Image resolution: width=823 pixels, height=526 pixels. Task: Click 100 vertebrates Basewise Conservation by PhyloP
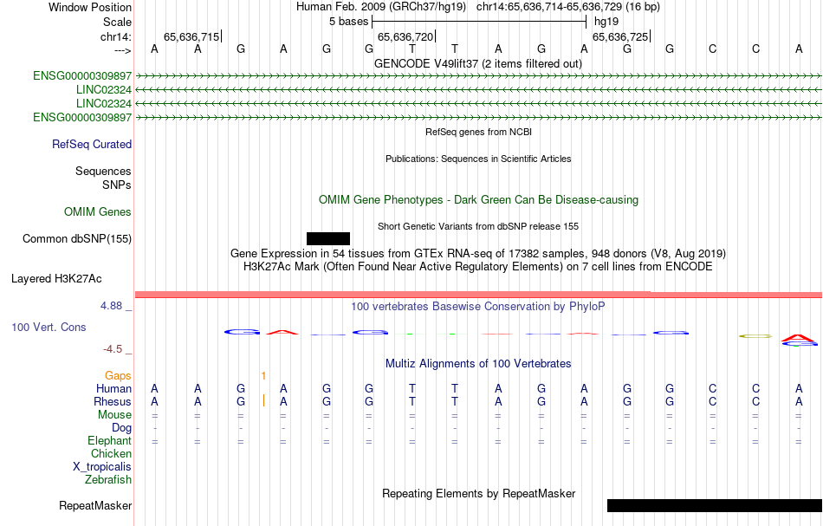pos(478,307)
